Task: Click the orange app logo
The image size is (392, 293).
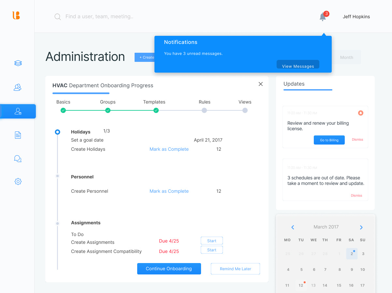Action: pyautogui.click(x=16, y=15)
